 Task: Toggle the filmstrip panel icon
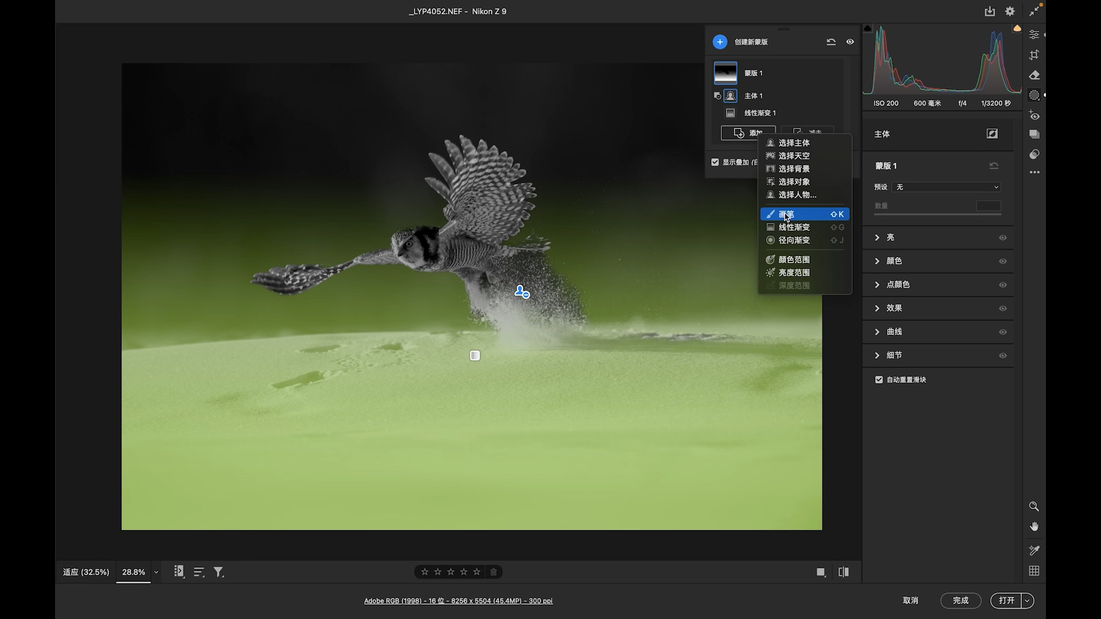tap(179, 572)
